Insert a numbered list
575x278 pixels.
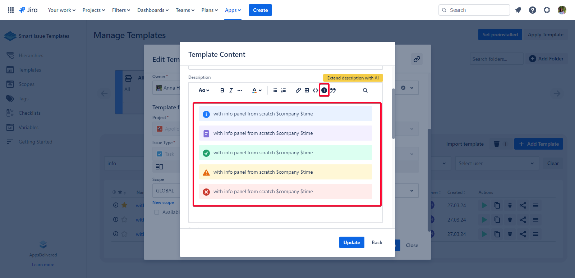click(284, 90)
